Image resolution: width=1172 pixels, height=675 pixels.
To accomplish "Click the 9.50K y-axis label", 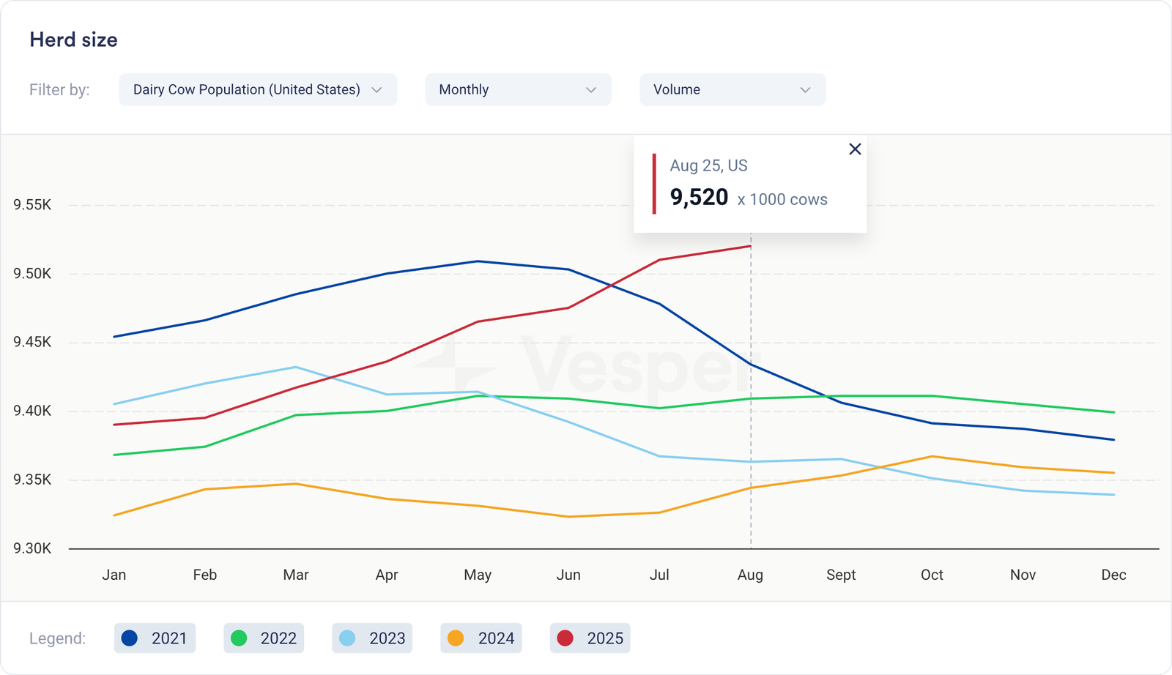I will click(x=32, y=274).
